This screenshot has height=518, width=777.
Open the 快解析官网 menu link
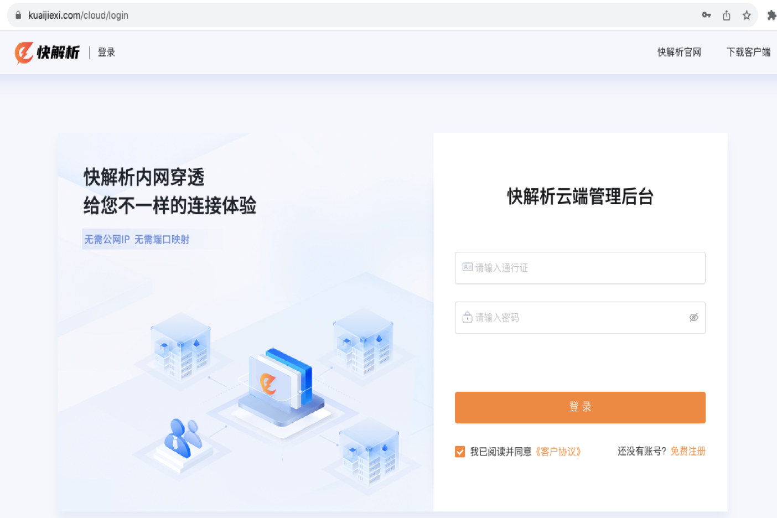click(679, 52)
